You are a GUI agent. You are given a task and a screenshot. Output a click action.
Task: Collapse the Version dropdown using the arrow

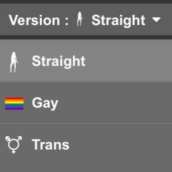[156, 20]
